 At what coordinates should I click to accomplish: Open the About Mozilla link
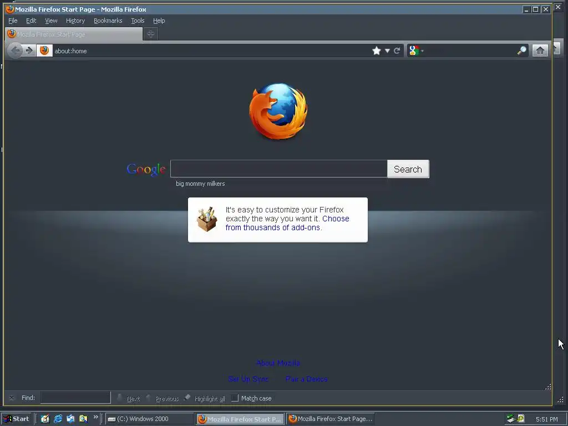pos(278,363)
